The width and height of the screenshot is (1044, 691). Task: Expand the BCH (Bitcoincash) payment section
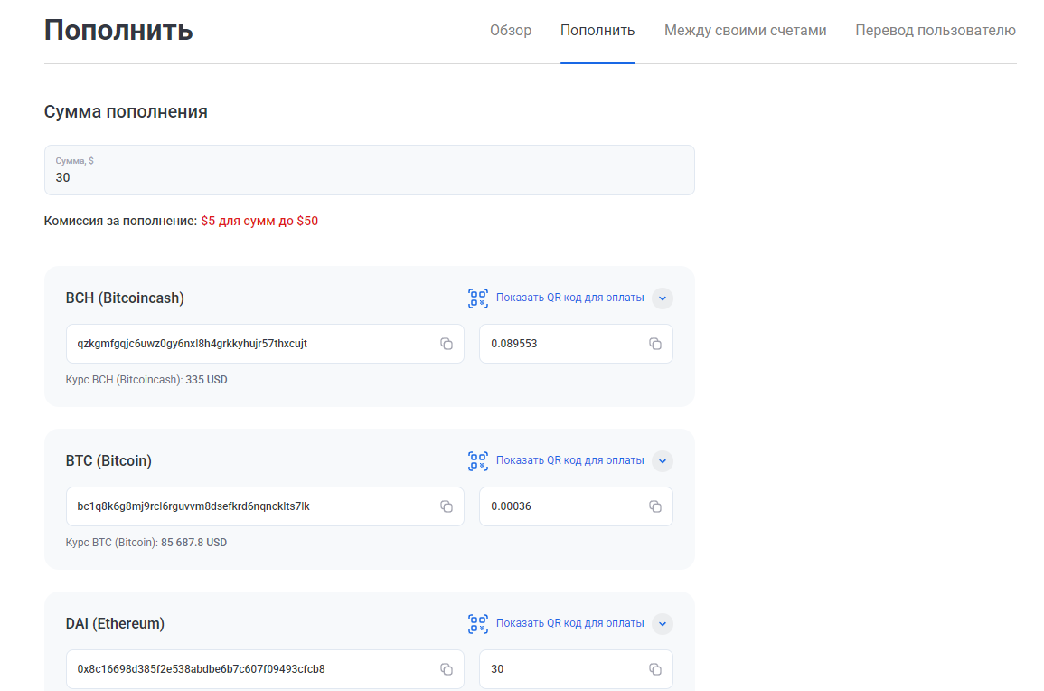tap(663, 298)
